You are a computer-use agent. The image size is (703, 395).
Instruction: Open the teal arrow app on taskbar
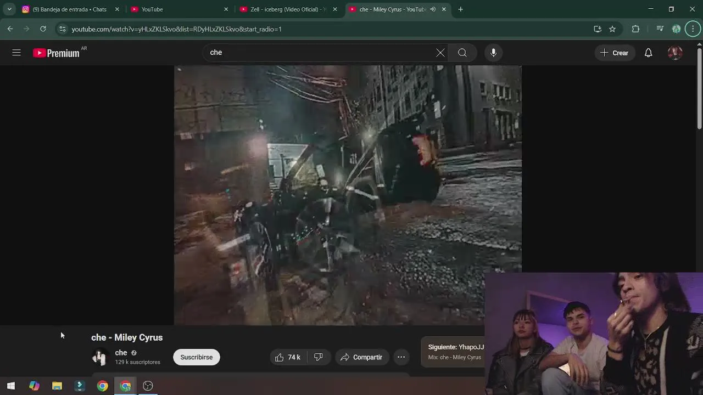(80, 386)
